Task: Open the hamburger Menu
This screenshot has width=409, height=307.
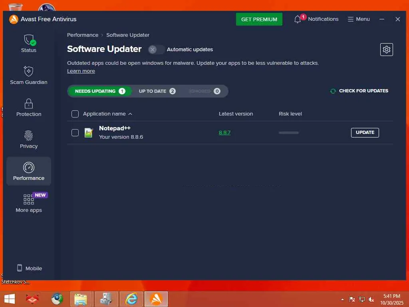Action: point(359,19)
